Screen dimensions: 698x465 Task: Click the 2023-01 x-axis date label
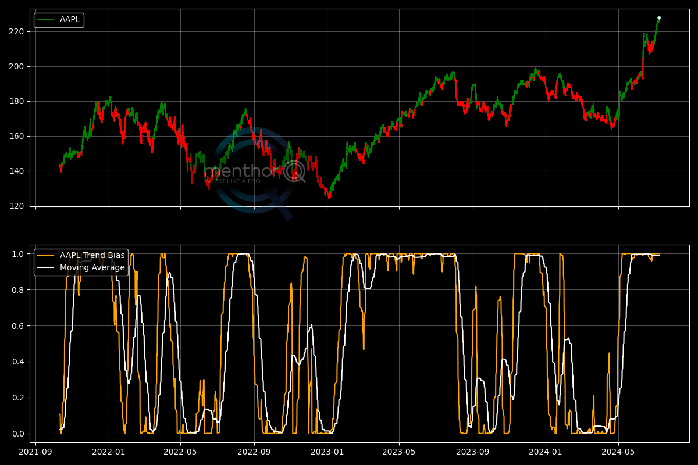click(x=326, y=451)
